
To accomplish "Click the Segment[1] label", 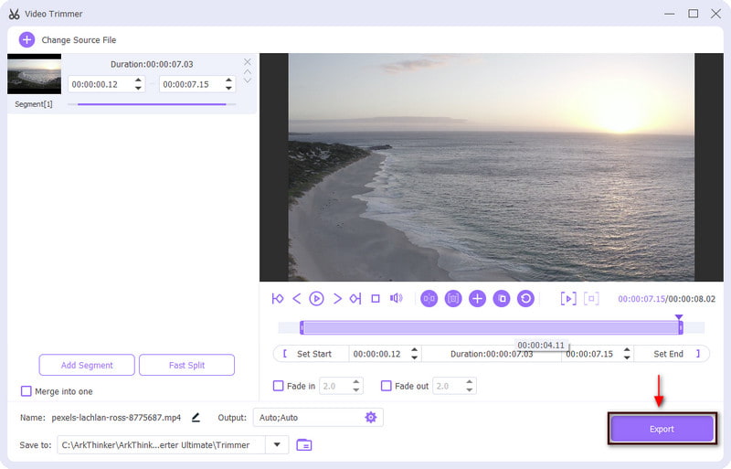I will tap(34, 104).
